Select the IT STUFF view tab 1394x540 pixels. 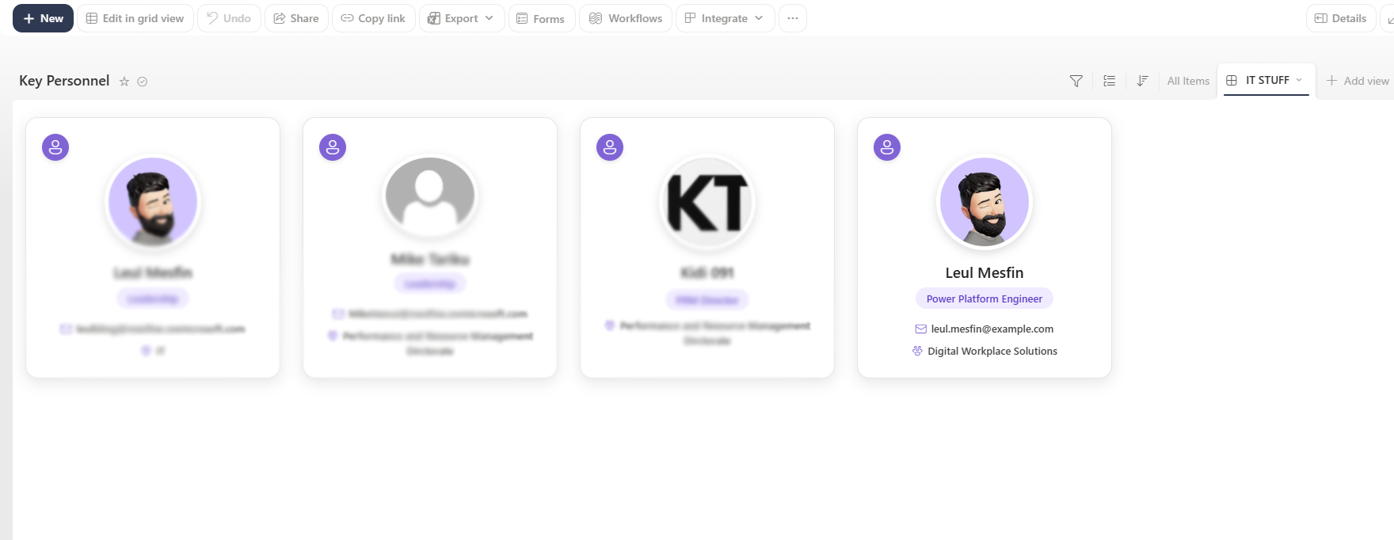click(1266, 80)
